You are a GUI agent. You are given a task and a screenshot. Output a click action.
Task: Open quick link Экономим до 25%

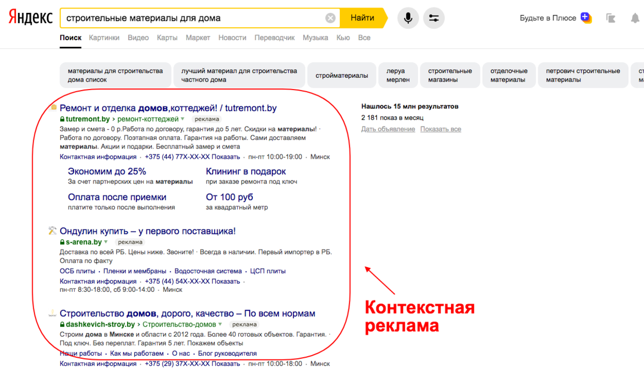107,172
